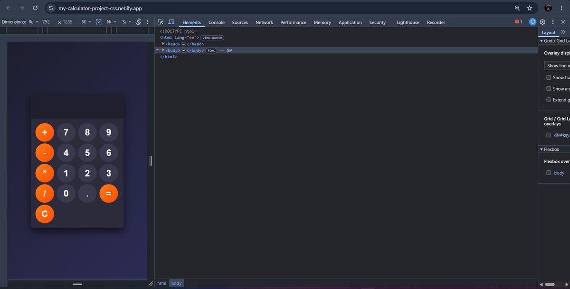Close the DevTools panel

coord(563,22)
